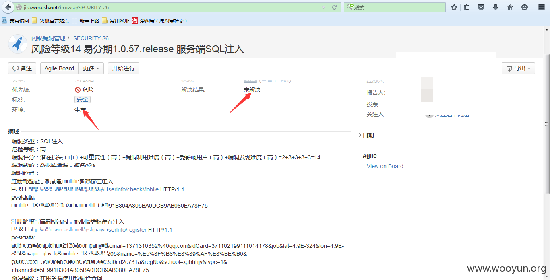The image size is (550, 280).
Task: Click the browser back arrow button
Action: [x=8, y=7]
